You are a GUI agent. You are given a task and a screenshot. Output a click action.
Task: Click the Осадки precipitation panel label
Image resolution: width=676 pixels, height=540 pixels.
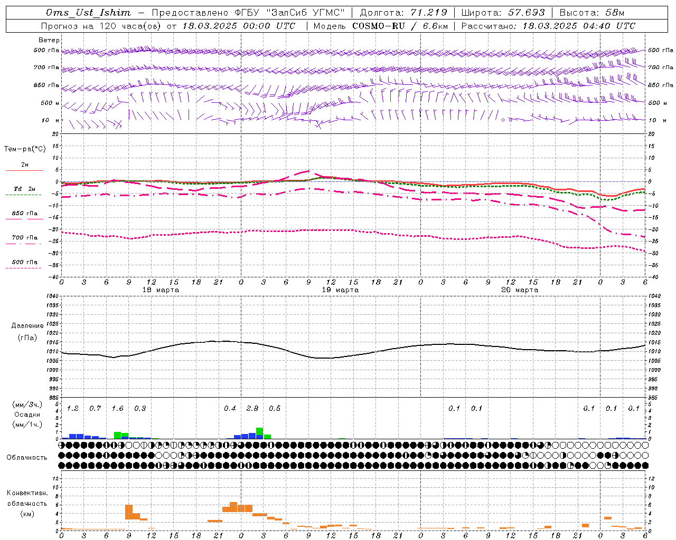click(x=27, y=414)
